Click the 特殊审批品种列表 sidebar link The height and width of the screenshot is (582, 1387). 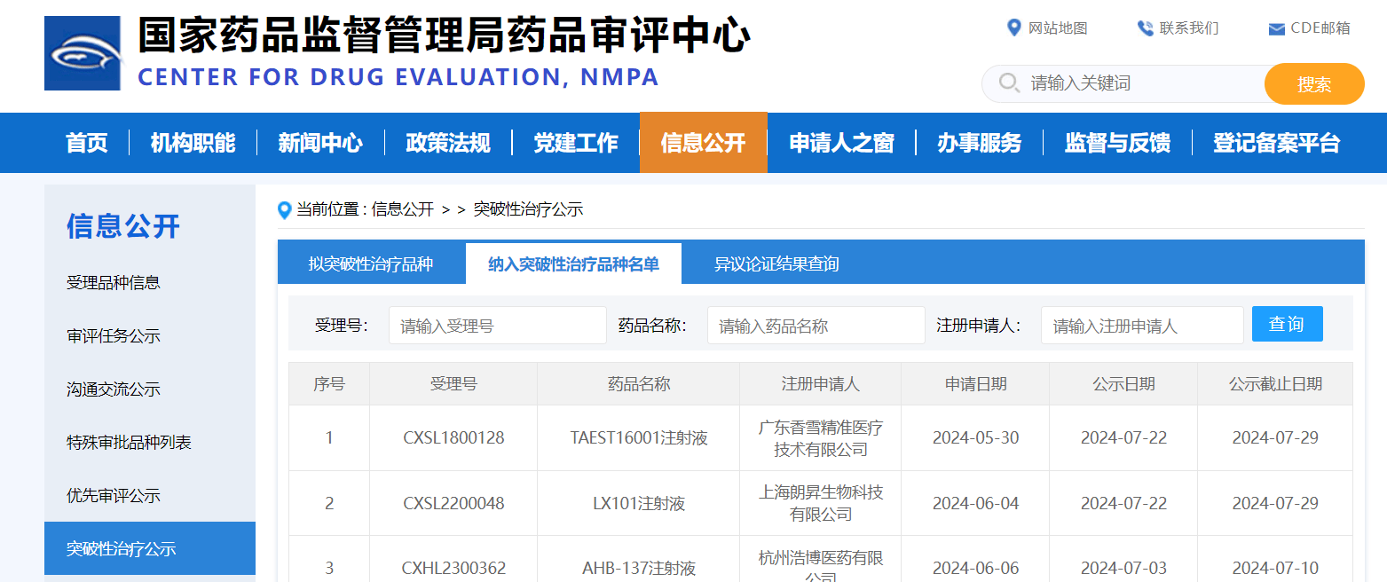(x=130, y=442)
